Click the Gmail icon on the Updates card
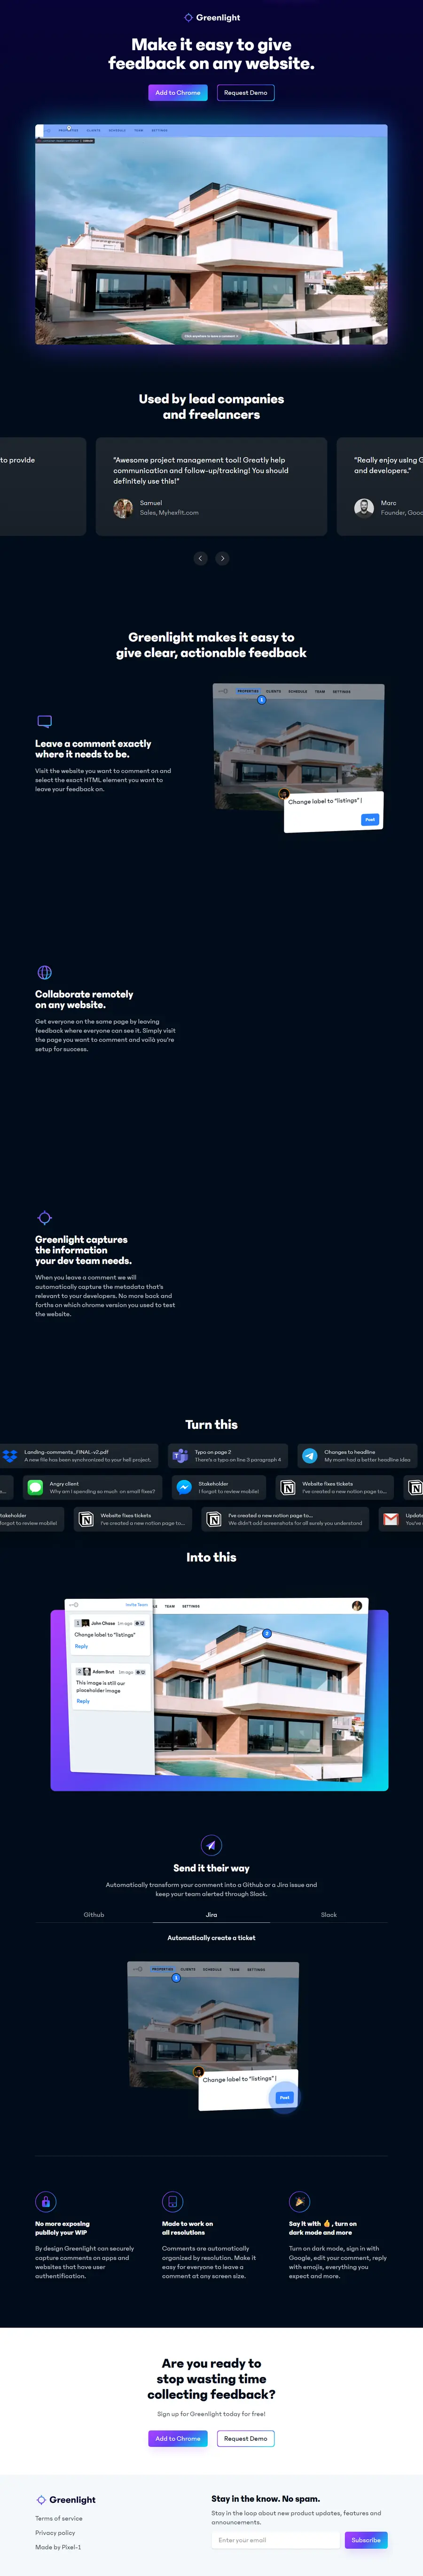The width and height of the screenshot is (423, 2576). point(391,1520)
